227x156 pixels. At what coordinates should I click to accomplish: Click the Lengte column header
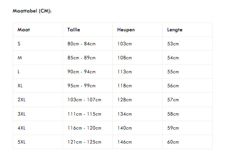point(175,30)
